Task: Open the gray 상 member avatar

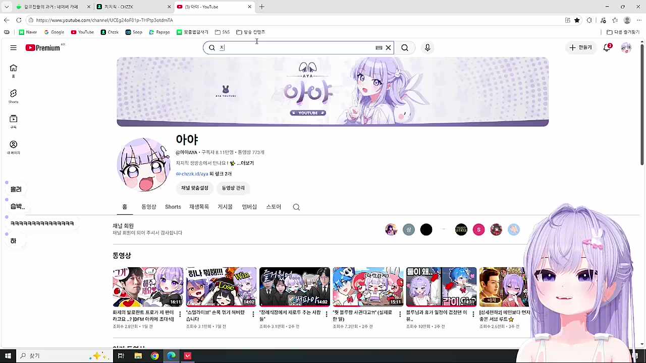Action: tap(409, 230)
